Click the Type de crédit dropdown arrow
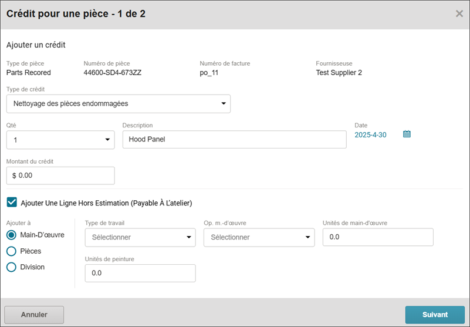 [x=224, y=103]
